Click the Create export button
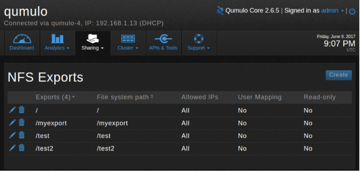The height and width of the screenshot is (171, 360). (x=339, y=75)
